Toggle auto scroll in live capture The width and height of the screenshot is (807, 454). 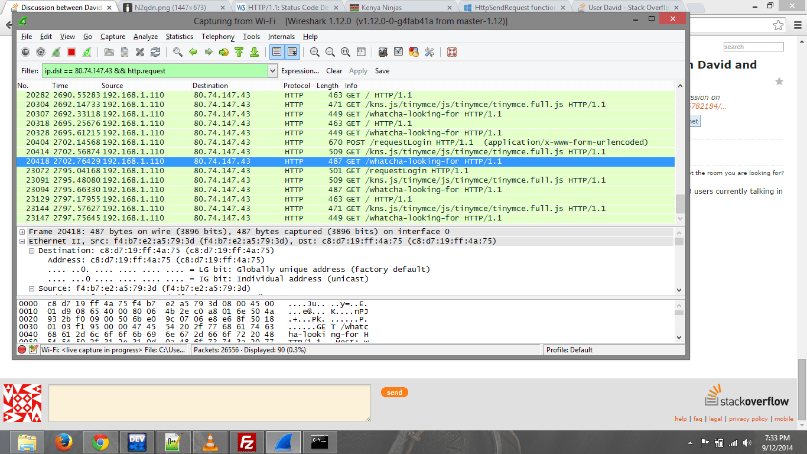[292, 52]
